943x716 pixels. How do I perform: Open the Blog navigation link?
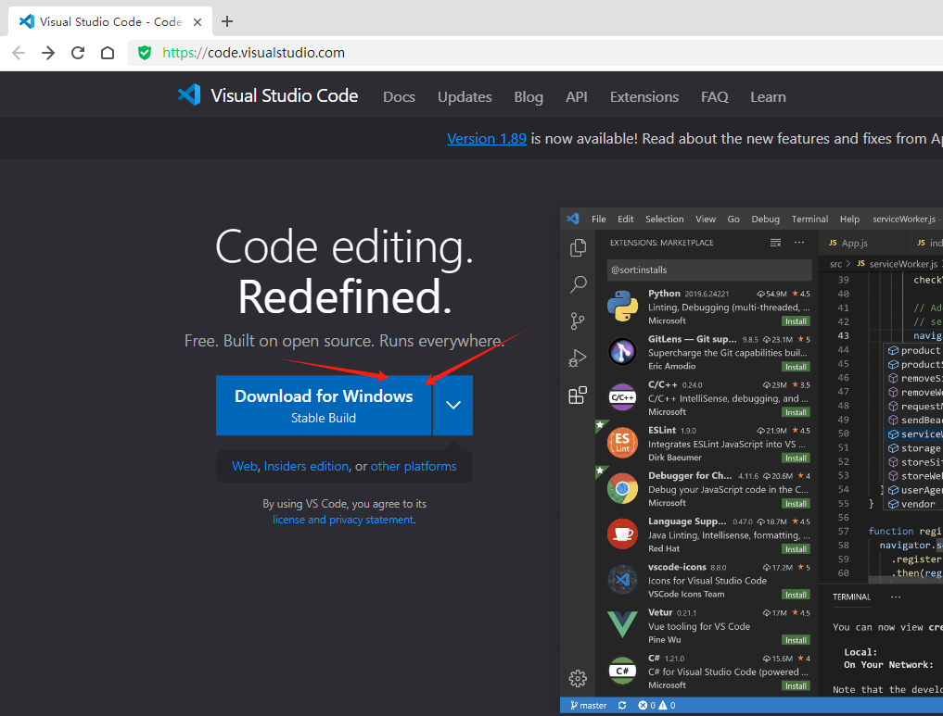[528, 96]
